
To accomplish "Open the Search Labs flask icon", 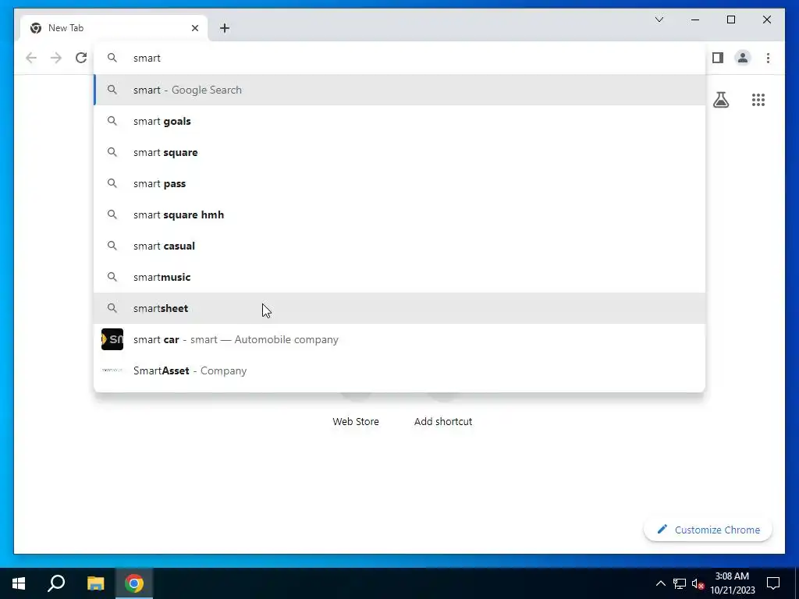I will [x=720, y=100].
